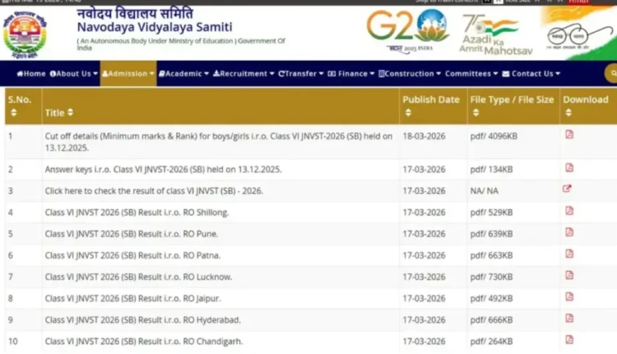Open external result link icon in row 3
Screen dimensions: 617x354
pos(567,189)
